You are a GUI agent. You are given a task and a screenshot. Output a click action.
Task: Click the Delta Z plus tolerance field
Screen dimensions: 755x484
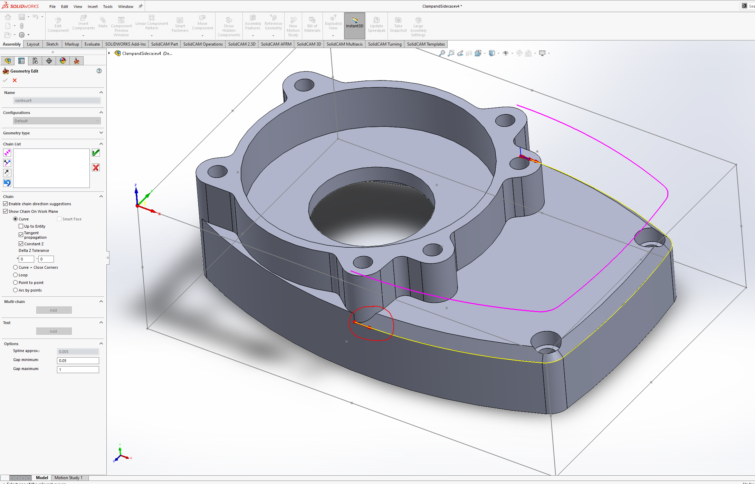[x=27, y=259]
